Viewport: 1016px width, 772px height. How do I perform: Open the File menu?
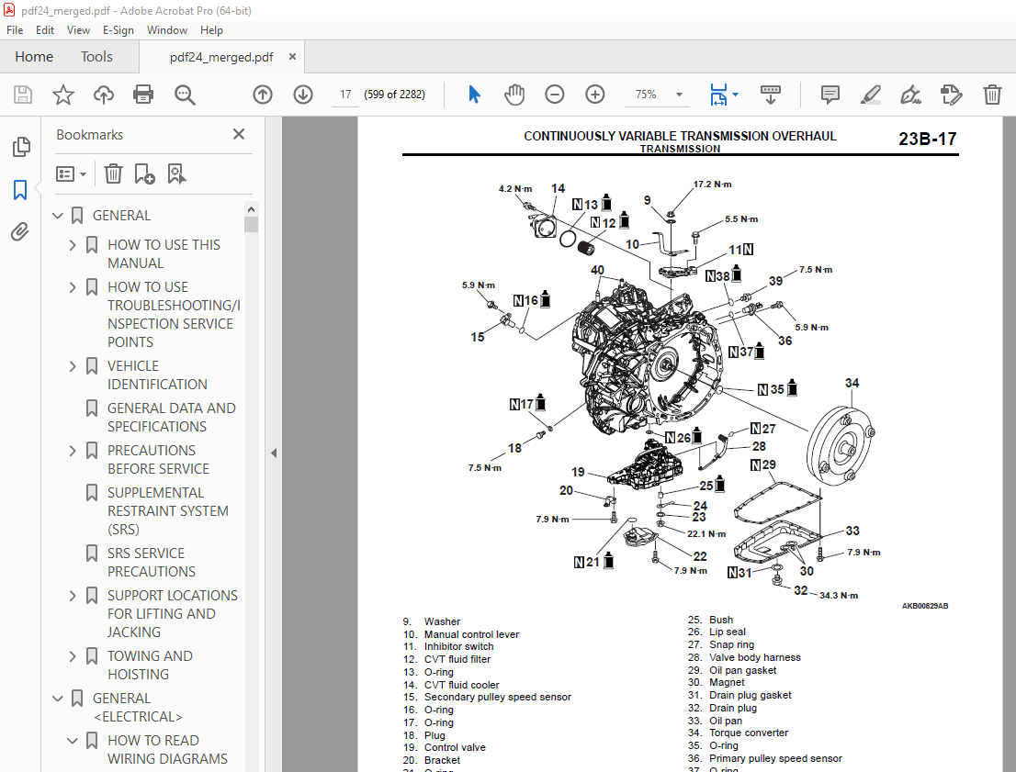click(x=15, y=29)
